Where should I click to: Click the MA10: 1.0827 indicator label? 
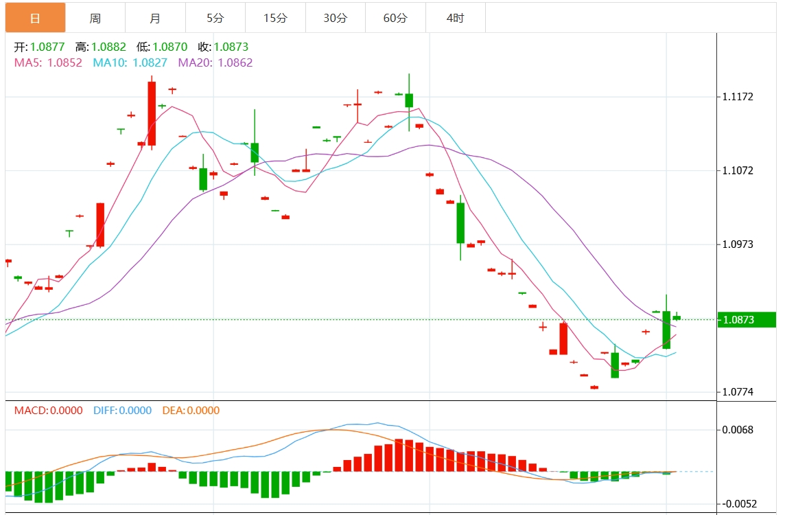[130, 62]
